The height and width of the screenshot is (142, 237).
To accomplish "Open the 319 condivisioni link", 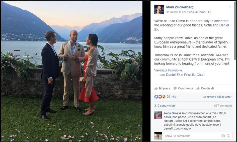I will tap(165, 106).
